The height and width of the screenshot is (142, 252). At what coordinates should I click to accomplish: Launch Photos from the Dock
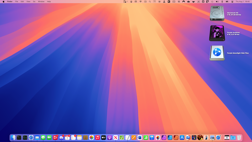coord(91,138)
